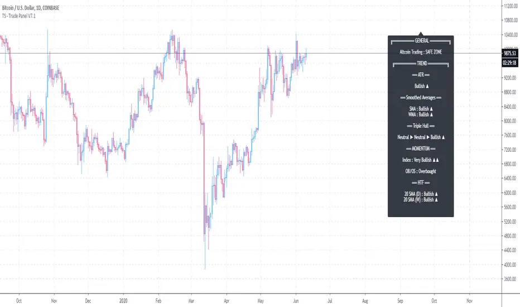The height and width of the screenshot is (307, 520).
Task: Click the Mar label on the time axis
Action: click(x=191, y=299)
